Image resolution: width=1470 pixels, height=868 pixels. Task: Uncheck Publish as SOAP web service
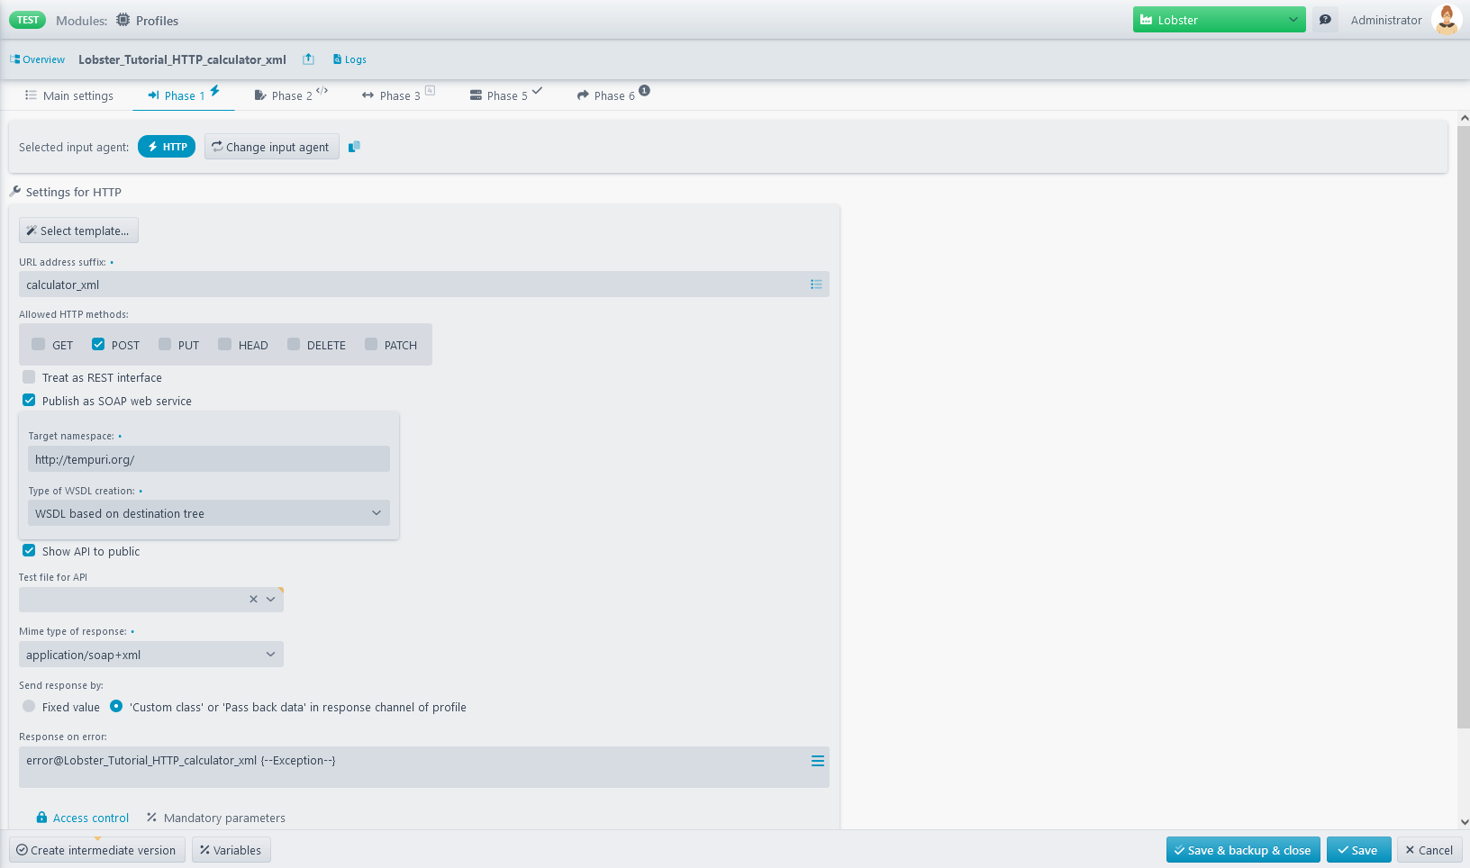pos(29,400)
